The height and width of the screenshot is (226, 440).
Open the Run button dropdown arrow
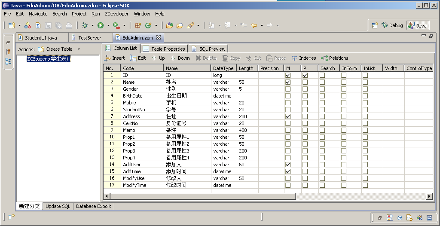click(108, 25)
